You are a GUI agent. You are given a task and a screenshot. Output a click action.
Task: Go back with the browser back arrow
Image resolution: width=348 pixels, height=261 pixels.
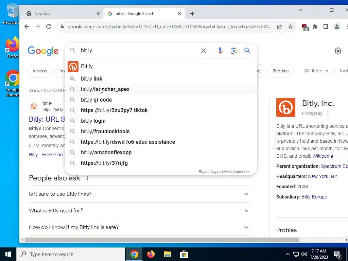tap(27, 27)
